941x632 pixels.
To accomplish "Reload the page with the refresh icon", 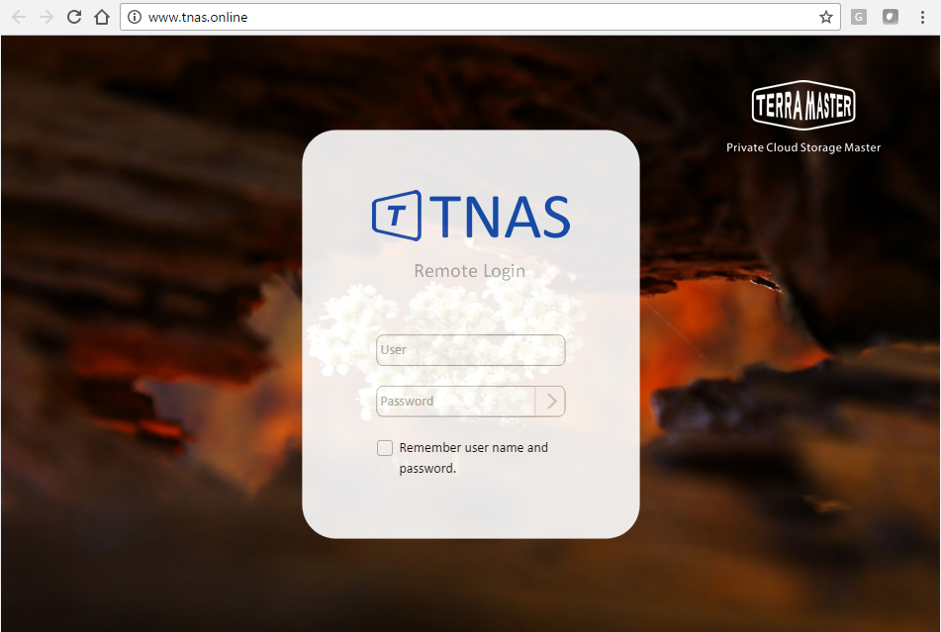I will [x=74, y=17].
